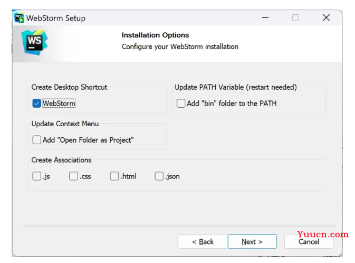Click the disabled maximize button
The height and width of the screenshot is (263, 355).
click(x=295, y=17)
